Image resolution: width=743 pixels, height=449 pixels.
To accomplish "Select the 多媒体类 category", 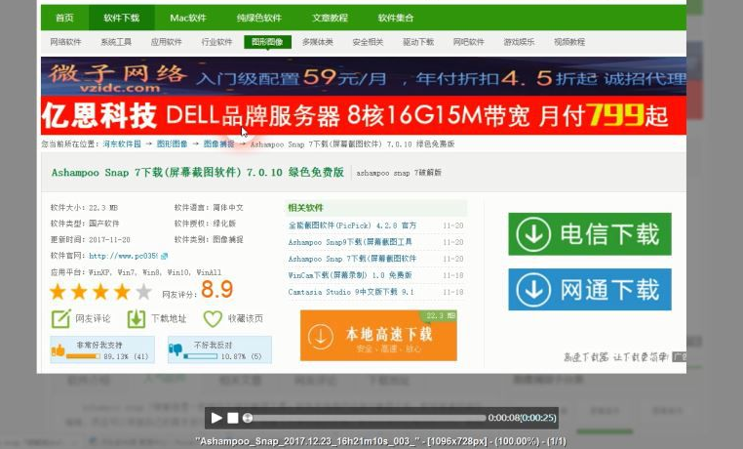I will tap(318, 42).
